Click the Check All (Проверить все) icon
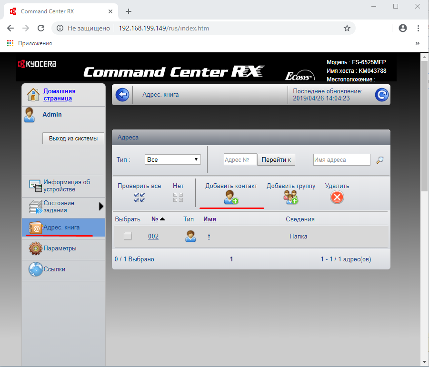 coord(140,197)
